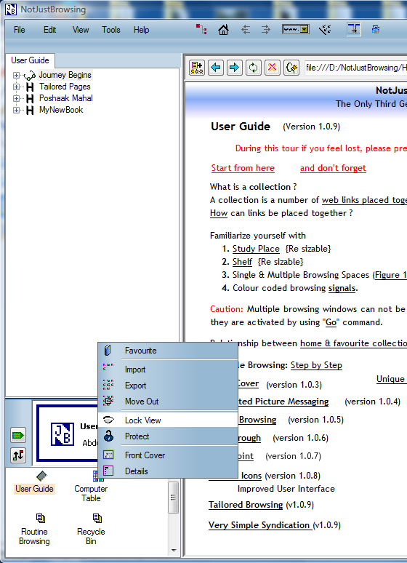
Task: Open the Tools menu
Action: 111,30
